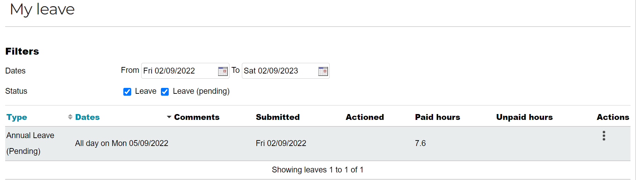This screenshot has width=636, height=180.
Task: Sort the table by Type column
Action: coord(17,117)
